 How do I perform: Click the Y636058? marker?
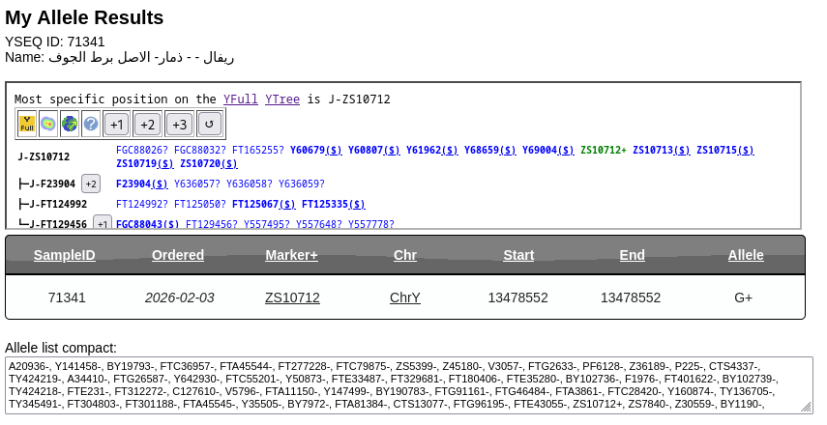250,184
